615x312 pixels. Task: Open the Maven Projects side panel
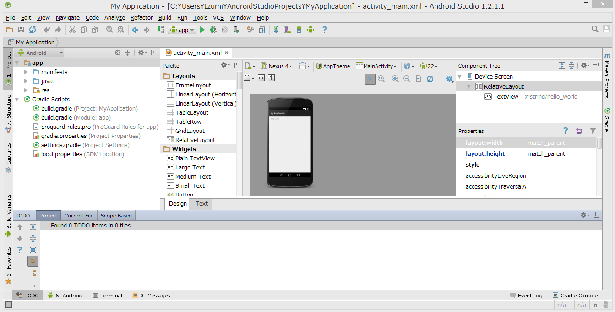click(x=607, y=75)
